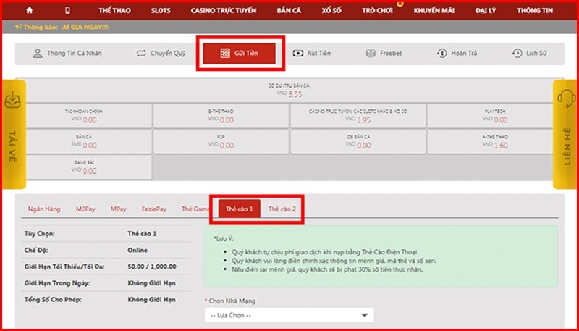This screenshot has width=579, height=331.
Task: Select the Gửi Tiền deposit tab
Action: pos(240,54)
